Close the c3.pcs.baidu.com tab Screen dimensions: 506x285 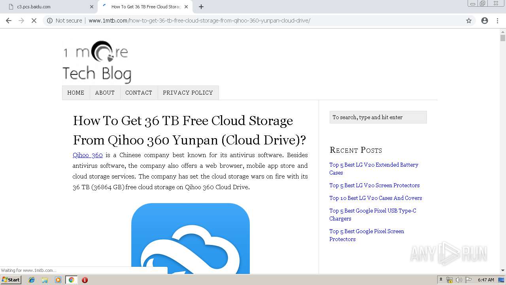(91, 7)
